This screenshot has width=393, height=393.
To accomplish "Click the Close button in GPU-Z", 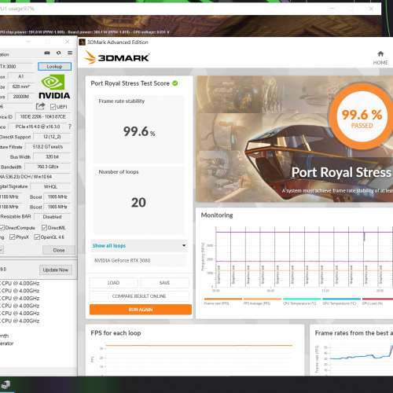I will click(x=59, y=250).
